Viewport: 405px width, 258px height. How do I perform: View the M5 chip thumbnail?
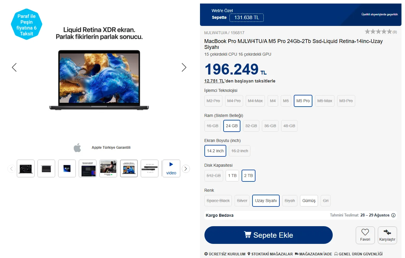(67, 168)
